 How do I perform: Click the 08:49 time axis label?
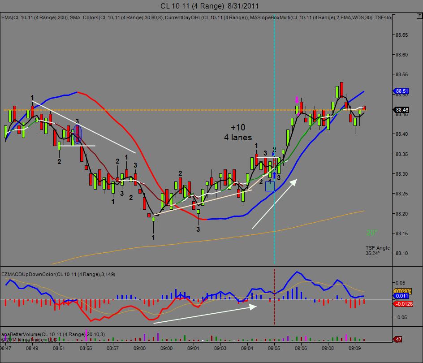point(32,348)
